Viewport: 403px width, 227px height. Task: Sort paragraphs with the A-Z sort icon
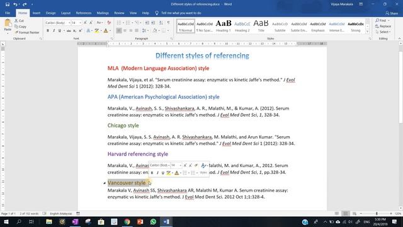(x=161, y=23)
